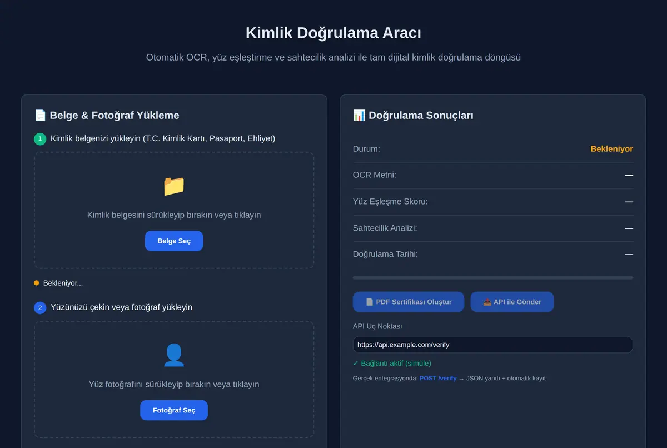This screenshot has width=667, height=448.
Task: Click the green step 1 badge
Action: click(40, 139)
